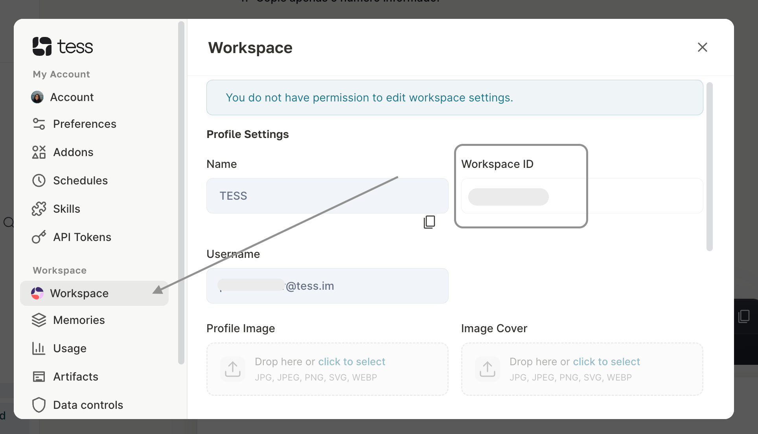
Task: Go to Data controls
Action: (94, 405)
